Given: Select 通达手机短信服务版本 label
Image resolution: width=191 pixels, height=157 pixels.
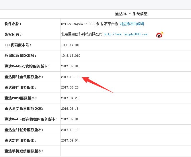Looking at the screenshot, I should point(24,151).
